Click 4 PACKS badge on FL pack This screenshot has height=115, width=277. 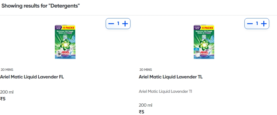tap(69, 27)
